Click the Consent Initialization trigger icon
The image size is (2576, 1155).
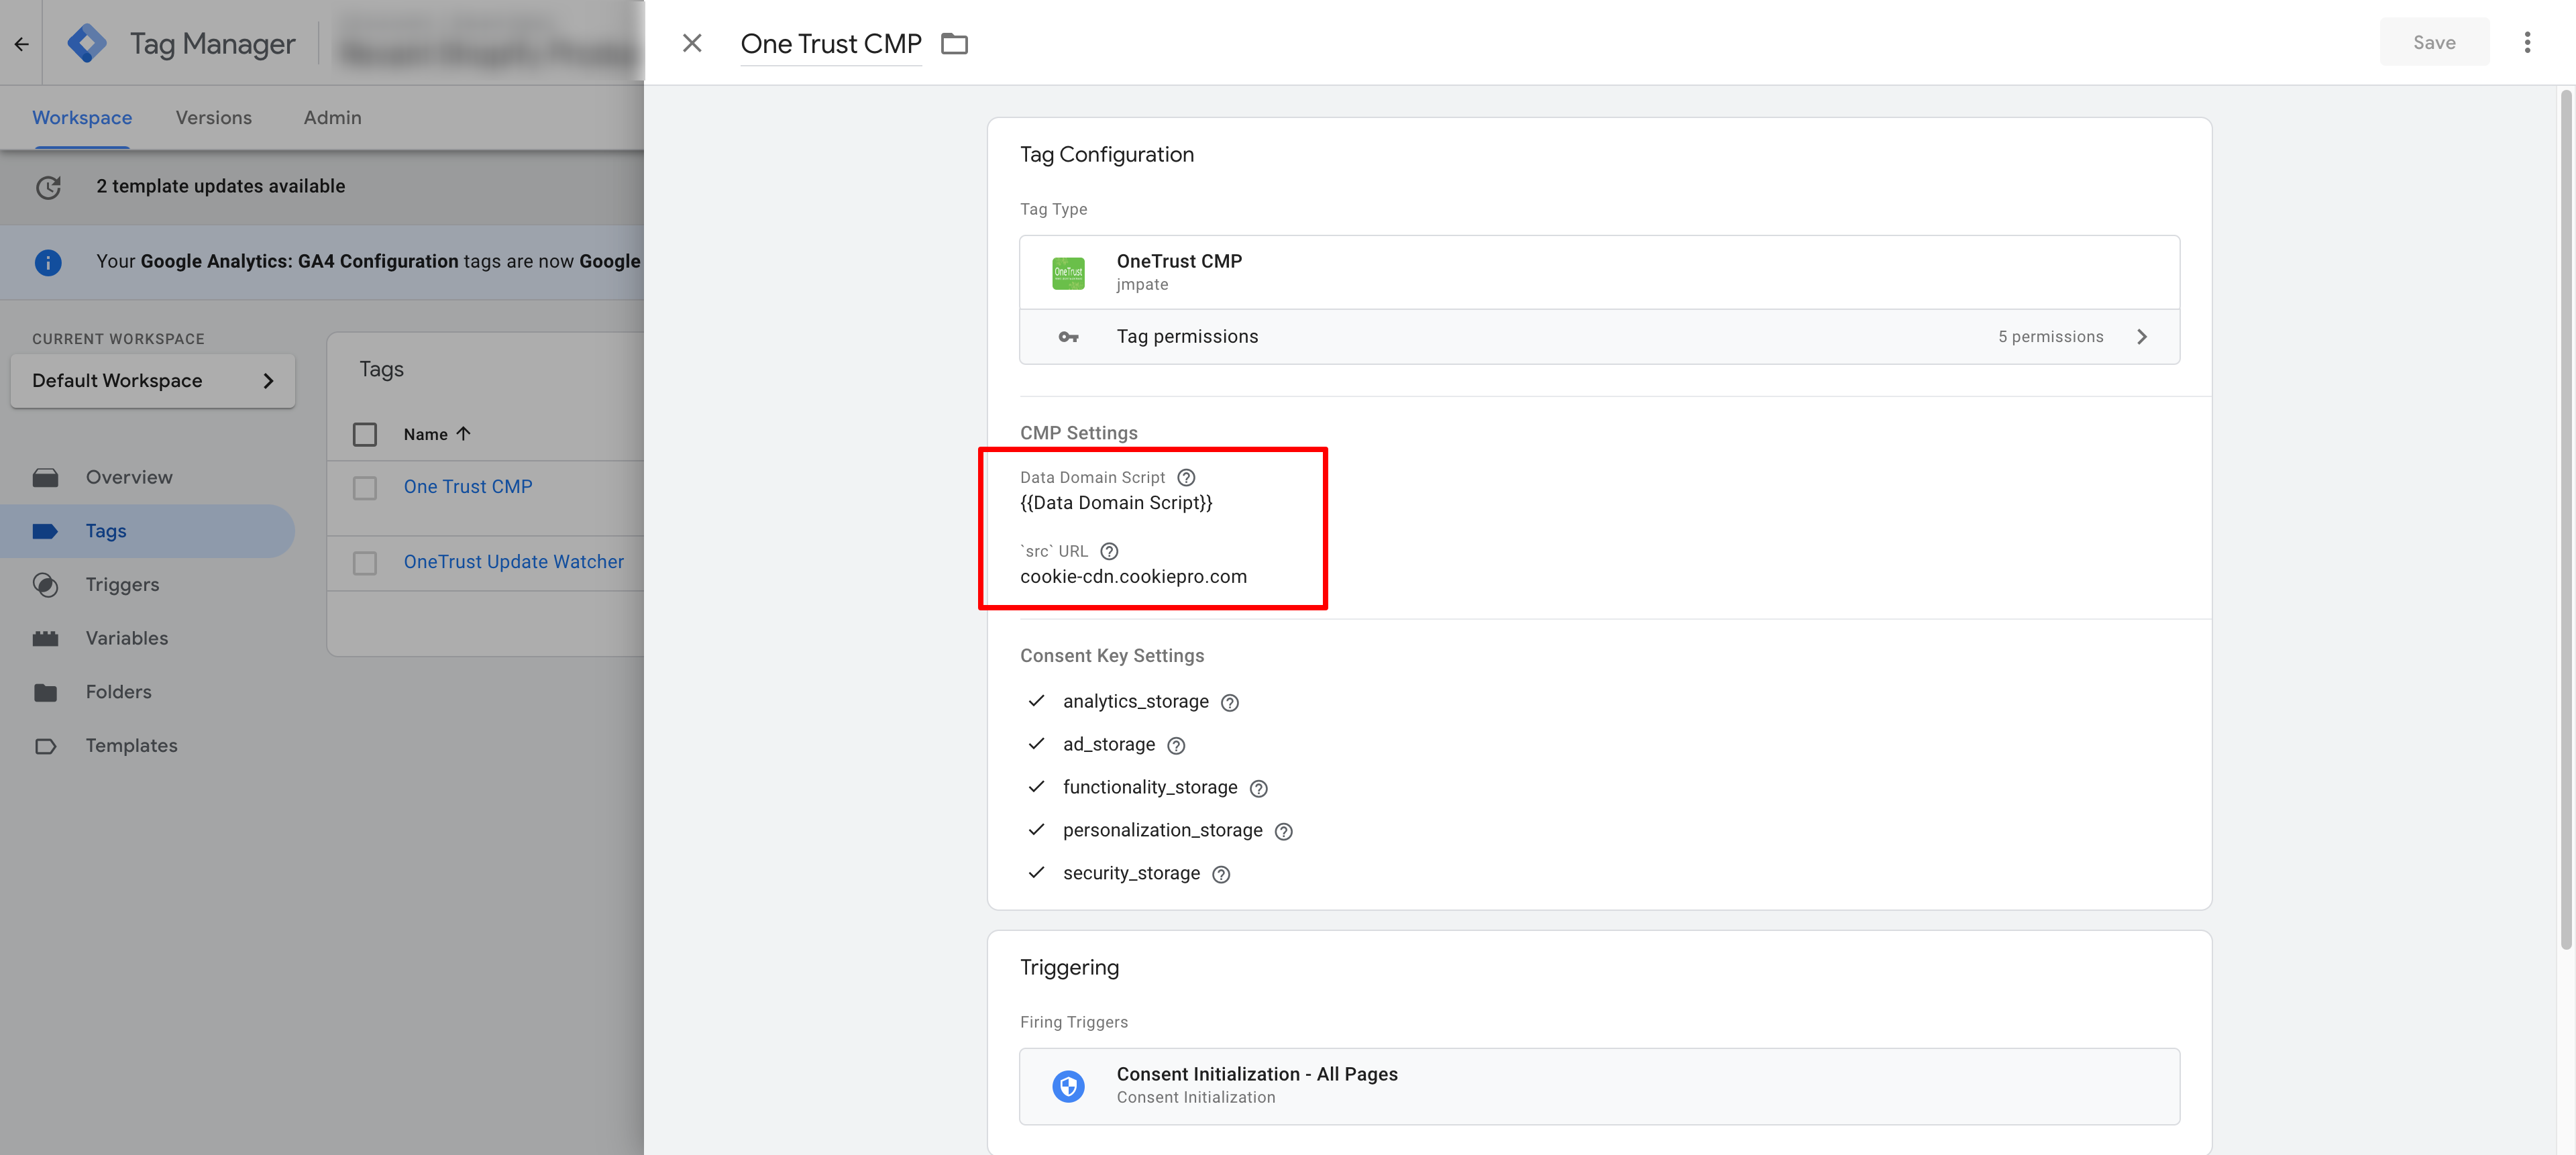pos(1068,1083)
